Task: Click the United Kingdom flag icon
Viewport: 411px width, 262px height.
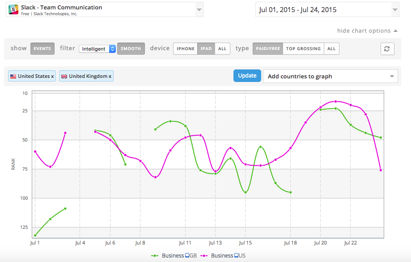Action: click(64, 76)
